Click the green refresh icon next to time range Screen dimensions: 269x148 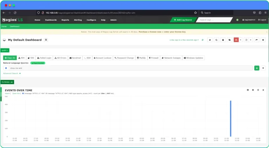[202, 40]
